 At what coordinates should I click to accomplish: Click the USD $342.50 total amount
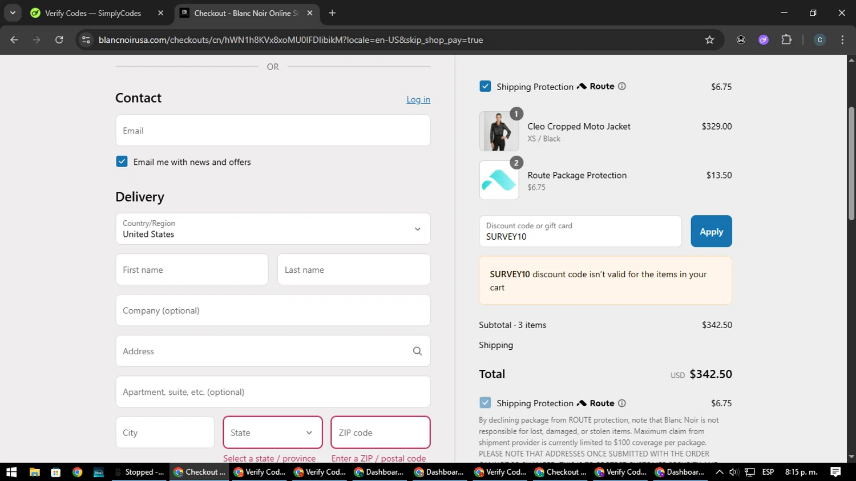coord(701,374)
